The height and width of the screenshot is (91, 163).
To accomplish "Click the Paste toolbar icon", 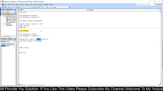I will coord(17,7).
